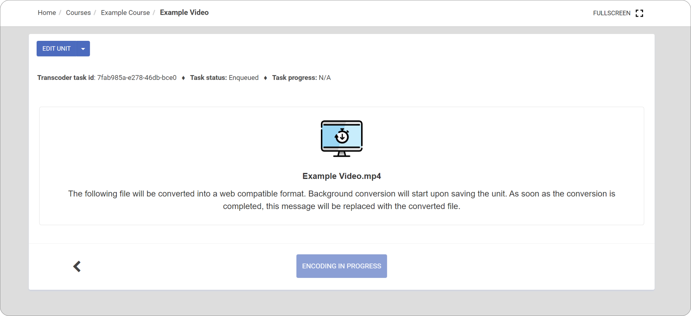Go to previous unit with left chevron

point(77,266)
